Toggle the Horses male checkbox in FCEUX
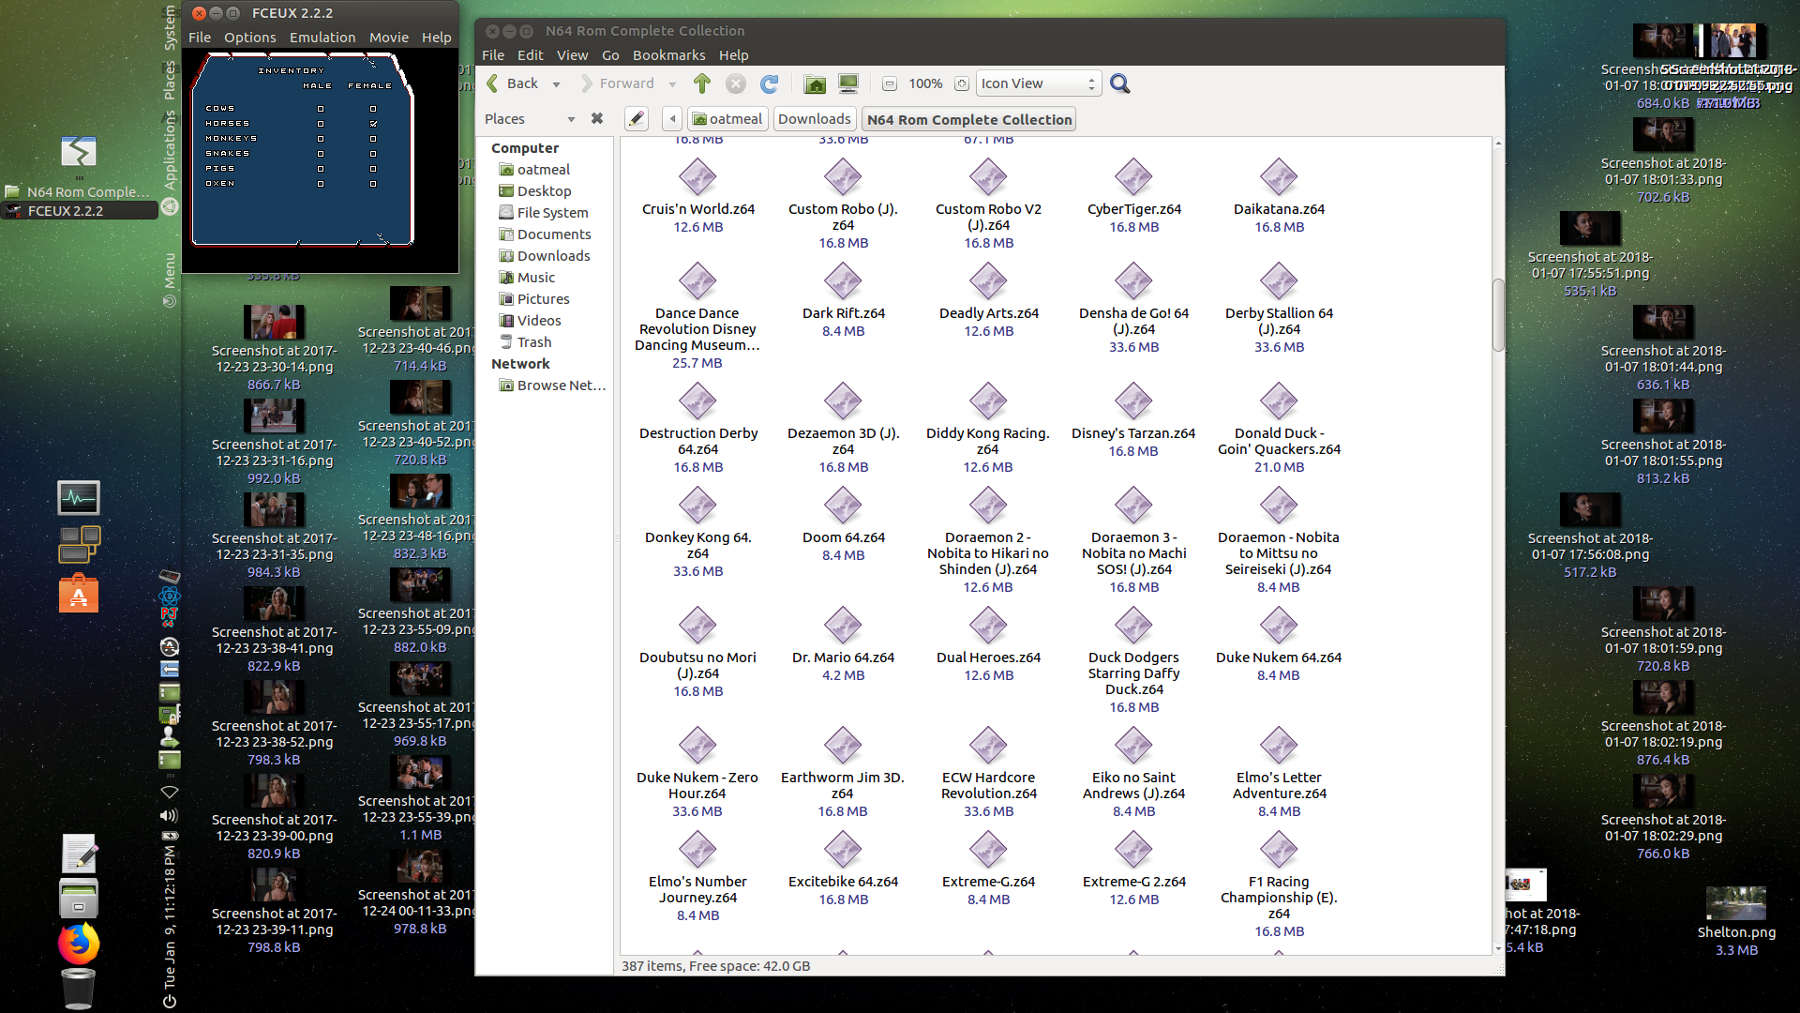 (x=321, y=124)
